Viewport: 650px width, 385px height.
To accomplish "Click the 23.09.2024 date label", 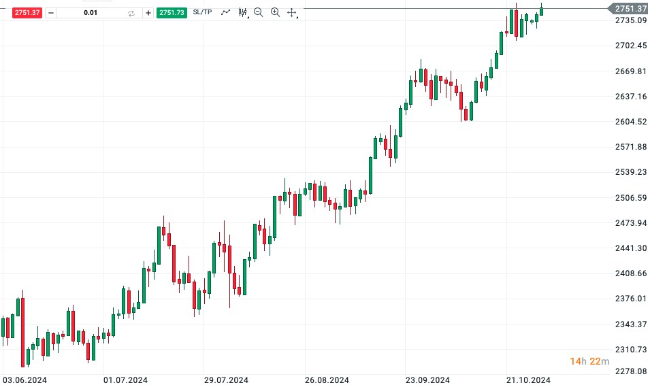I will pyautogui.click(x=428, y=380).
